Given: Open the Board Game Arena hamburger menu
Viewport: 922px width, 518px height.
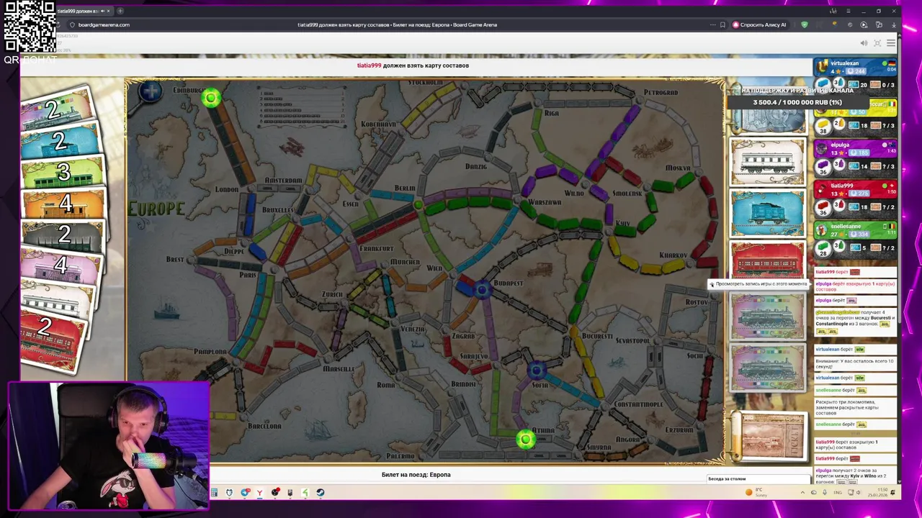Looking at the screenshot, I should coord(891,43).
